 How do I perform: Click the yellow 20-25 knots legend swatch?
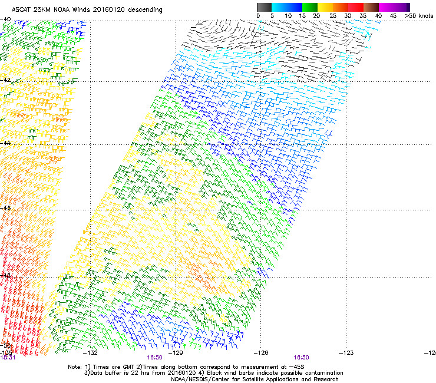click(x=325, y=7)
